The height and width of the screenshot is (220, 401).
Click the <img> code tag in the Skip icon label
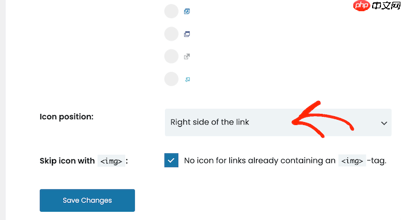111,161
